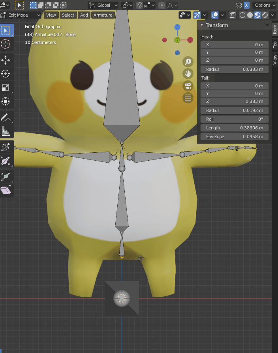Select the Bone Size tool
278x353 pixels.
pos(6,161)
